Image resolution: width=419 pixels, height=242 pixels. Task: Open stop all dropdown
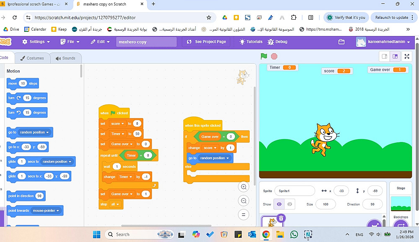click(x=116, y=204)
